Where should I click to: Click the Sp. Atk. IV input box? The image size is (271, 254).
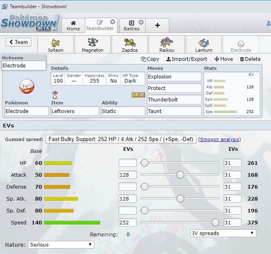(x=233, y=199)
